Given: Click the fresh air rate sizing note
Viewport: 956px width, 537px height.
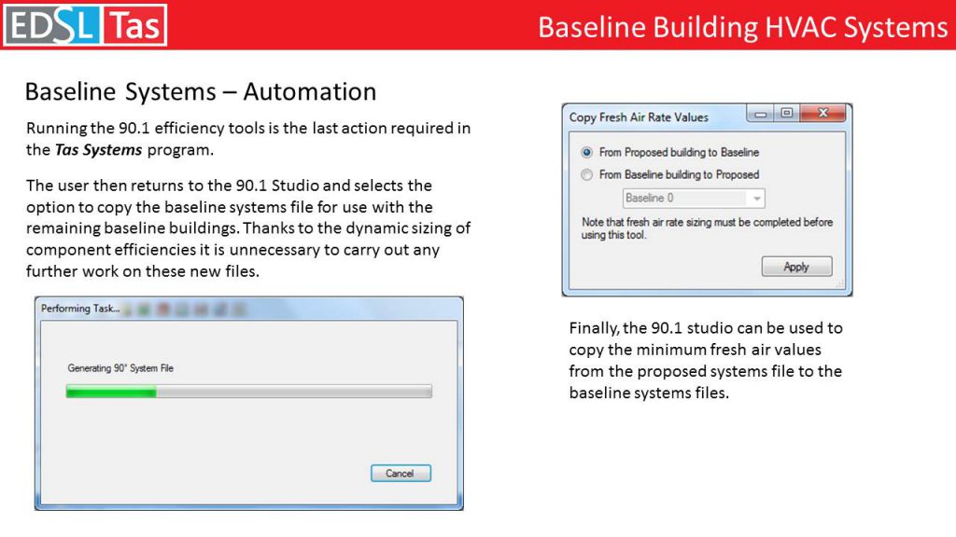Looking at the screenshot, I should [x=706, y=228].
